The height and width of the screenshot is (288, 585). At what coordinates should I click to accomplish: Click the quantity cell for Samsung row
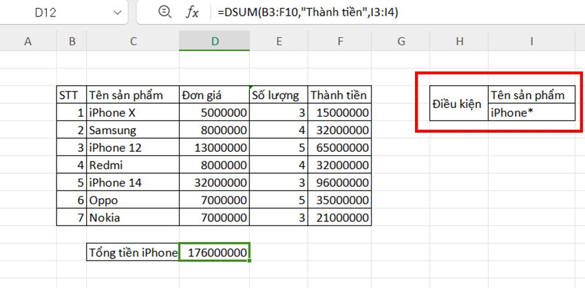[x=279, y=130]
